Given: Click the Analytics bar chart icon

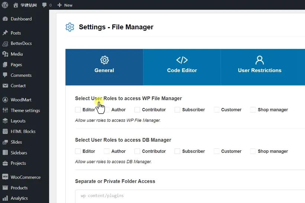Looking at the screenshot, I should tap(5, 198).
